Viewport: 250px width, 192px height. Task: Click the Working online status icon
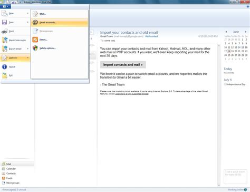tap(245, 189)
